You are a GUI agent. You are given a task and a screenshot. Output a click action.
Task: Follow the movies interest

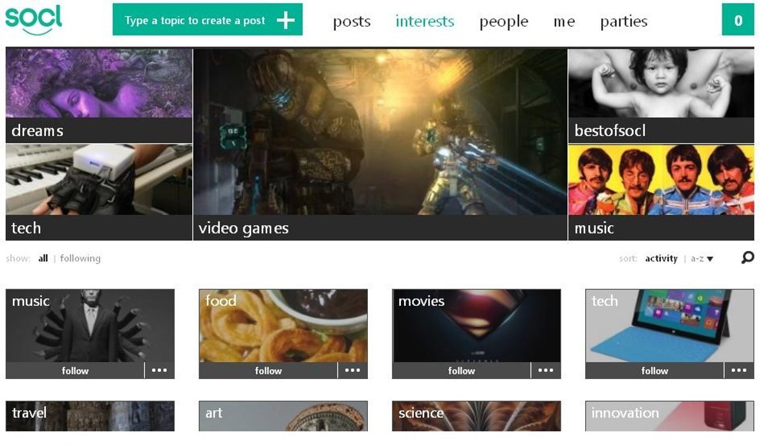[x=462, y=371]
